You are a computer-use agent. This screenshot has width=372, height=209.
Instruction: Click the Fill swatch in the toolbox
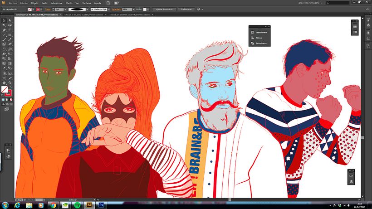pos(5,89)
